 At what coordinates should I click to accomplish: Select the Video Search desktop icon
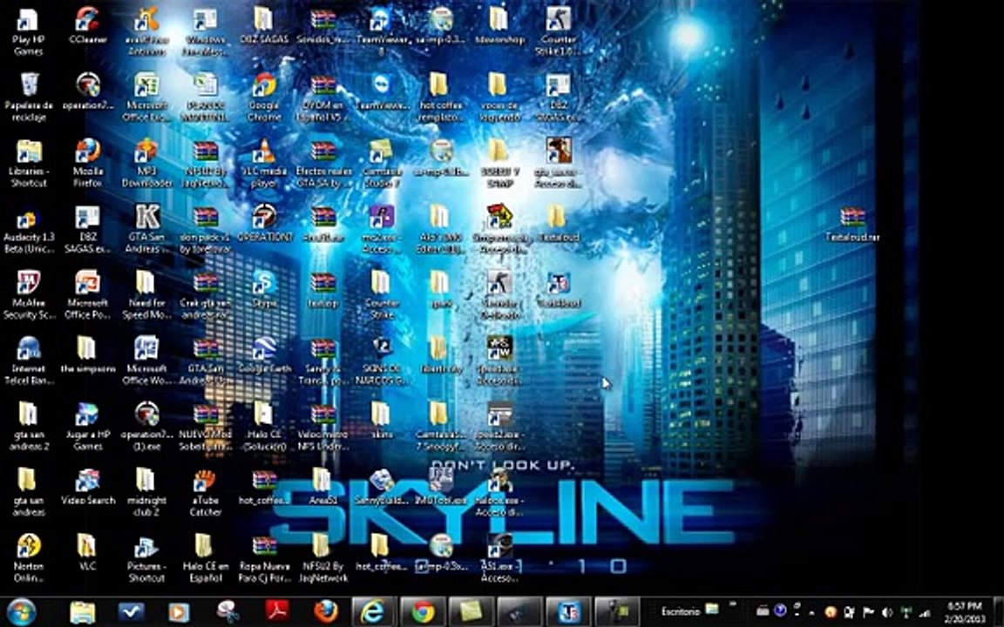(x=88, y=487)
